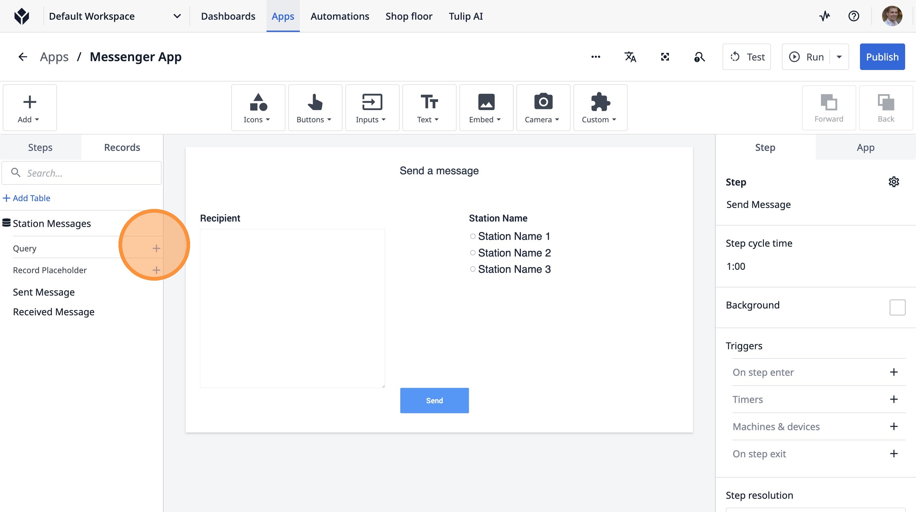Viewport: 916px width, 512px height.
Task: Open the three-dots more options menu
Action: [x=596, y=57]
